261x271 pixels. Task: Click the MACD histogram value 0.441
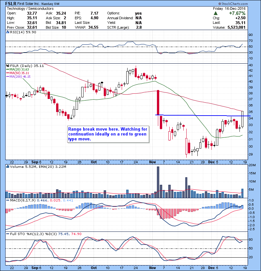(x=68, y=200)
